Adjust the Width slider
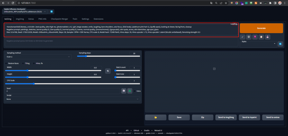288x136 pixels. click(53, 71)
